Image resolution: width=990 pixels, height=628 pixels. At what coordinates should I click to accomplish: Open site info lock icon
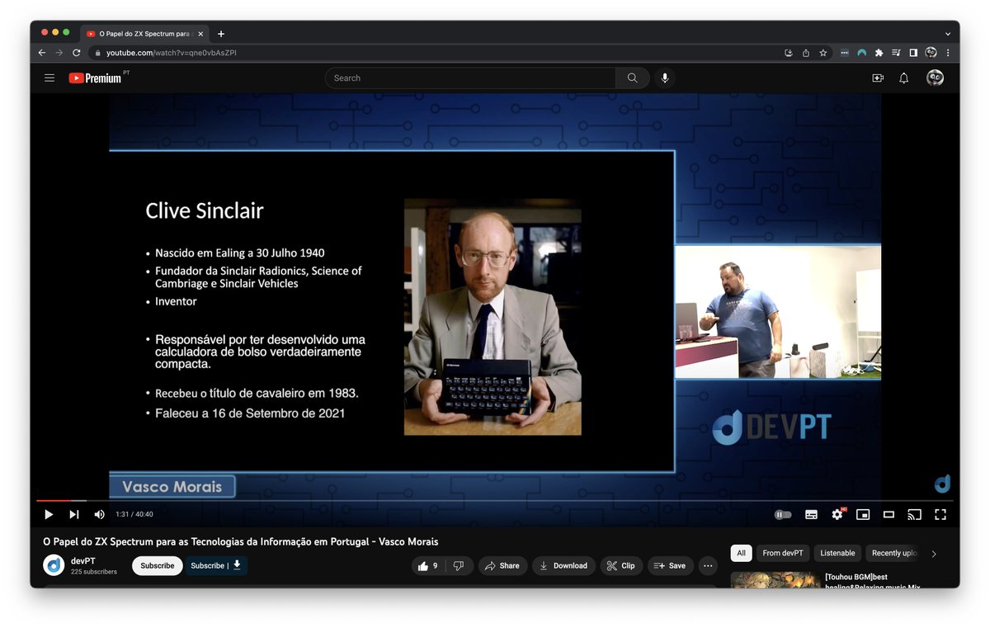coord(97,53)
